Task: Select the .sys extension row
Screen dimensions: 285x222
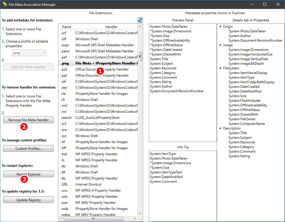Action: pyautogui.click(x=98, y=136)
